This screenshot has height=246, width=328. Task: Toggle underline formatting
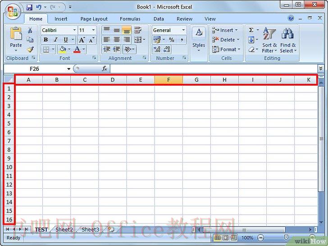66,40
